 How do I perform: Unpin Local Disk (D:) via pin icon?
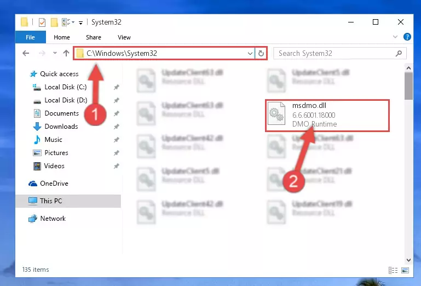[x=116, y=100]
